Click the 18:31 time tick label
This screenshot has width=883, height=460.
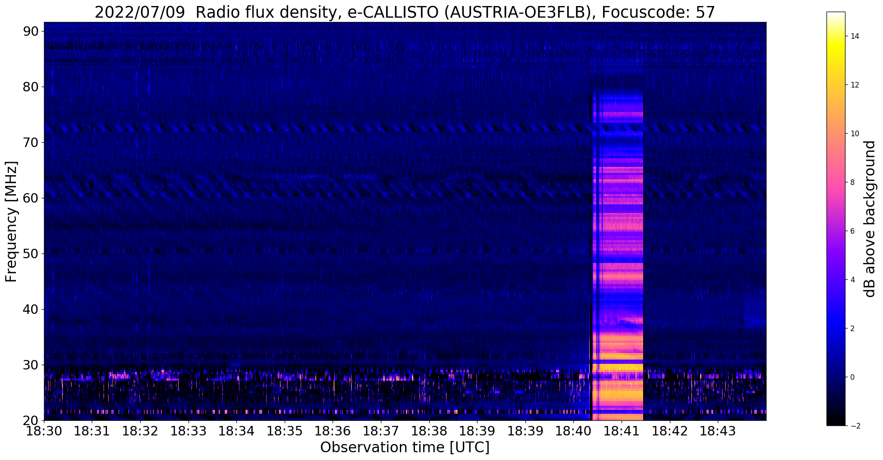point(92,431)
